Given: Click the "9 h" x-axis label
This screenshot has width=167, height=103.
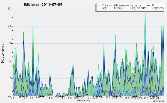Looking at the screenshot, I should pyautogui.click(x=70, y=97).
